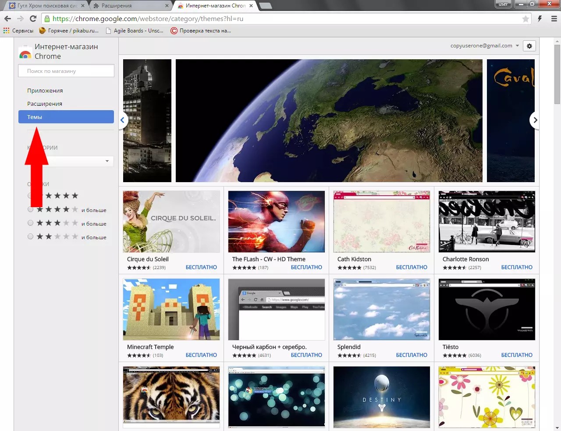Click the page vertical scrollbar

click(557, 74)
